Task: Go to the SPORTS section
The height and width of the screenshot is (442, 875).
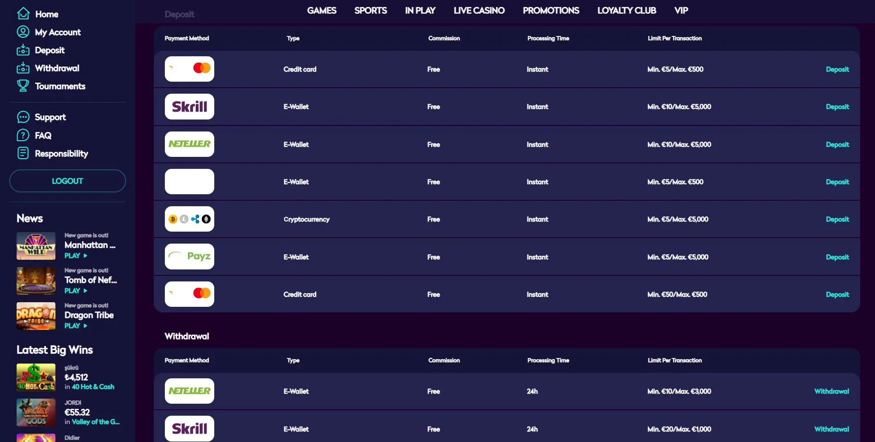Action: (x=371, y=10)
